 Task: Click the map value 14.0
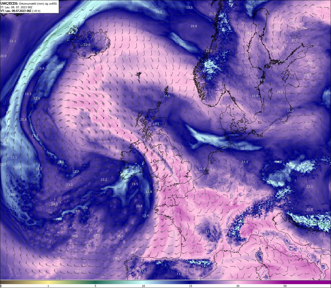tap(167, 96)
